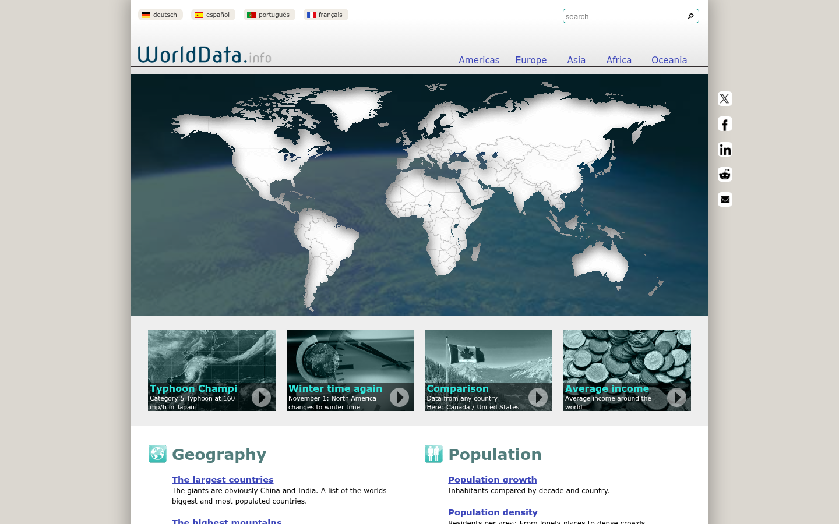Viewport: 839px width, 524px height.
Task: Play arrow on Winter time again card
Action: [399, 397]
